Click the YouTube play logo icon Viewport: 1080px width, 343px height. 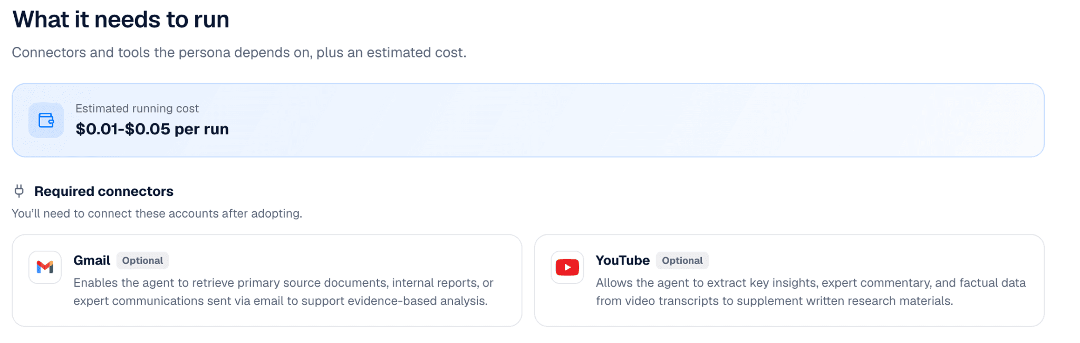click(567, 268)
